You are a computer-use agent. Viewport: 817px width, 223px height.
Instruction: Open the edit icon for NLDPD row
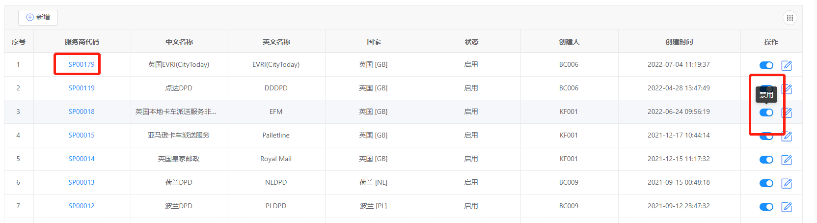[787, 183]
